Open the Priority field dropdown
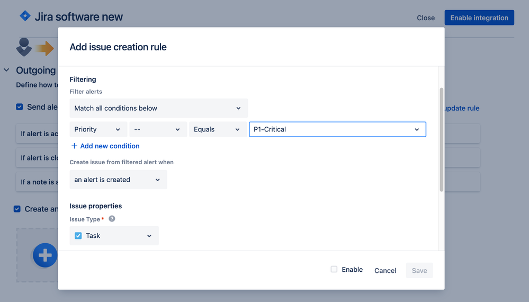Screen dimensions: 529x302 (98, 129)
